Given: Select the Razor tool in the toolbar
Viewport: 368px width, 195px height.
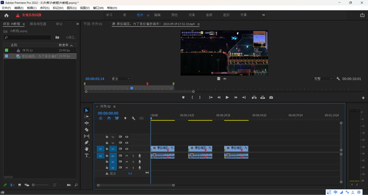Looking at the screenshot, I should [87, 130].
